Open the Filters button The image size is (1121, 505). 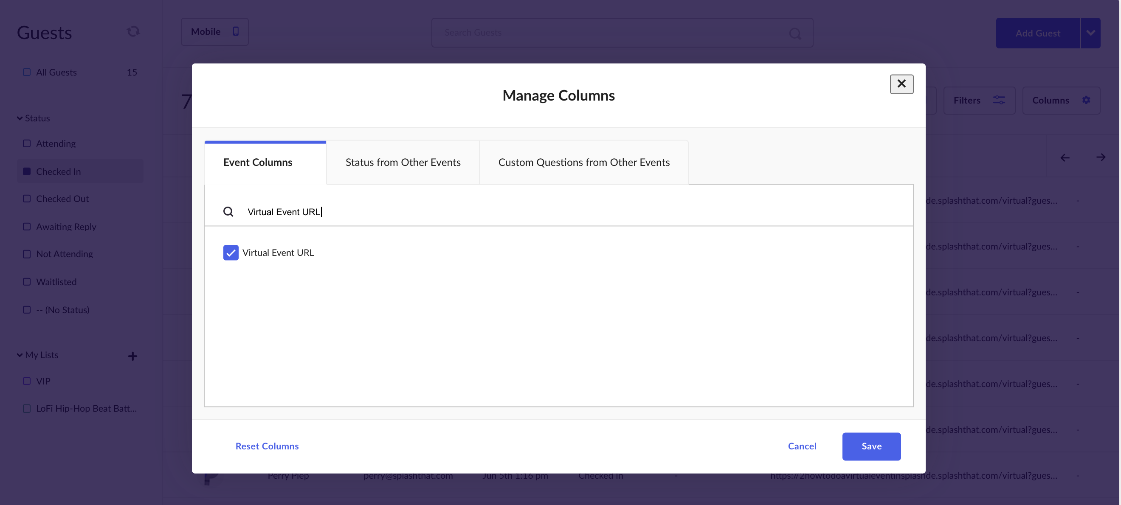[x=979, y=101]
